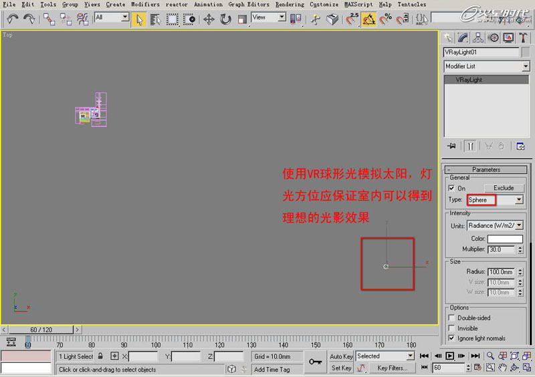535x377 pixels.
Task: Select the Select and Move tool
Action: (x=209, y=19)
